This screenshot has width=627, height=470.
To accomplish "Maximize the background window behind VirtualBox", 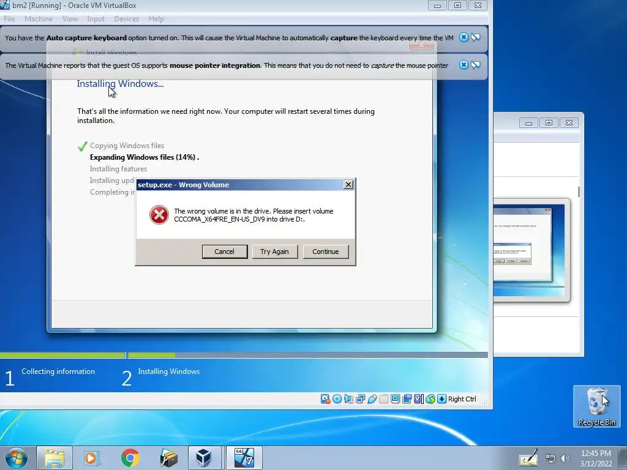I will point(549,122).
